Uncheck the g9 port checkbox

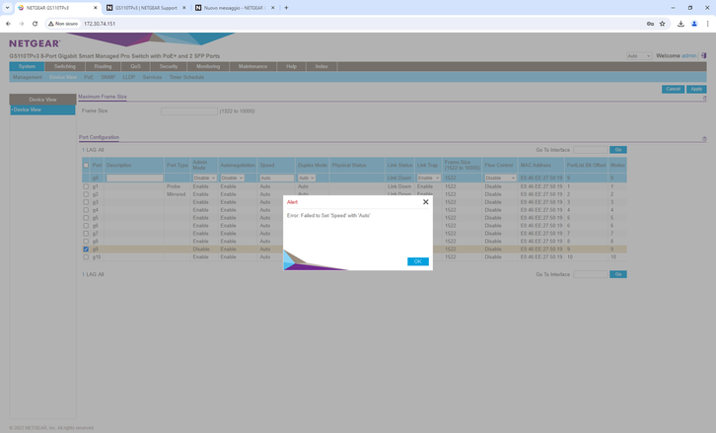pyautogui.click(x=86, y=250)
